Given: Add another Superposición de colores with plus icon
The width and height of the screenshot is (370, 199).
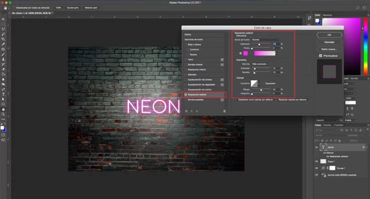Looking at the screenshot, I should [222, 80].
